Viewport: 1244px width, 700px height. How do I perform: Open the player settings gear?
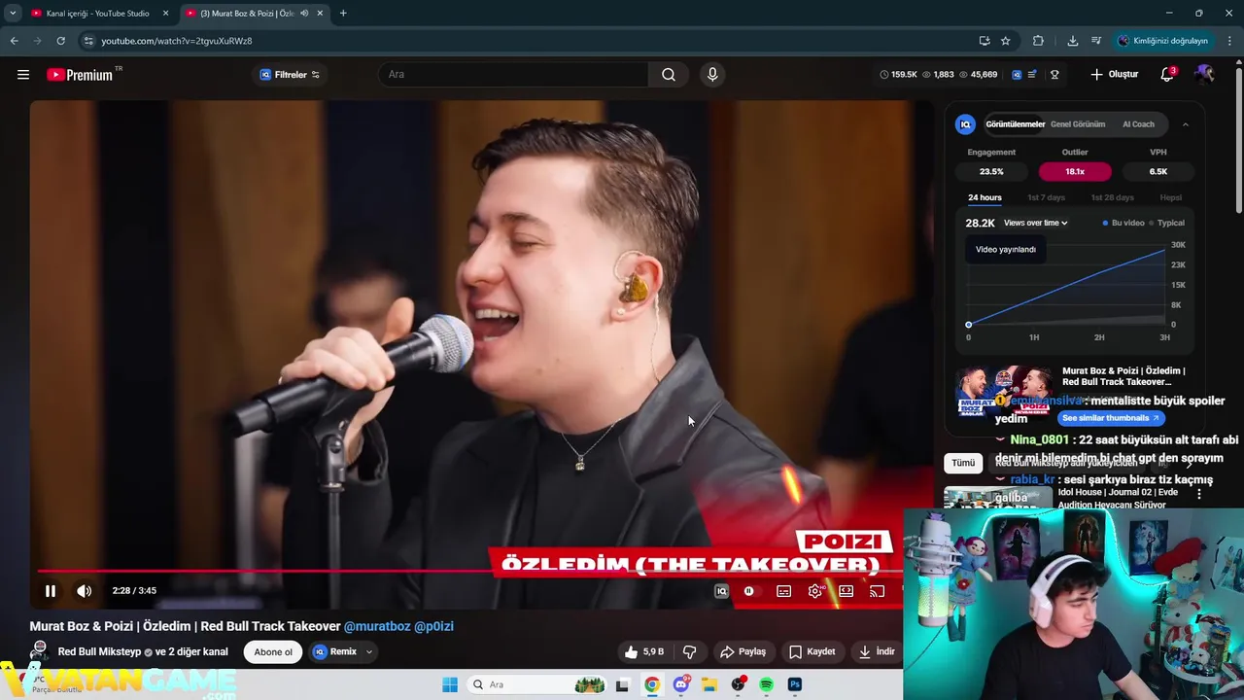[815, 591]
